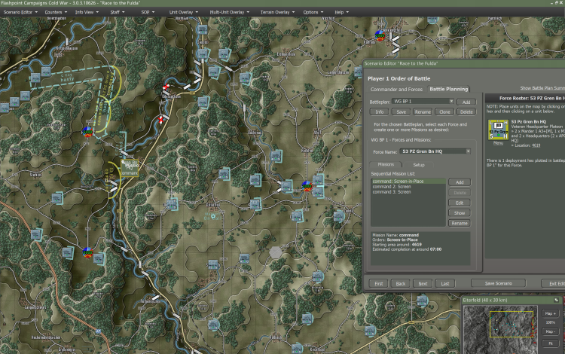Click the Last navigation button
Screen dimensions: 565x354
pyautogui.click(x=445, y=283)
